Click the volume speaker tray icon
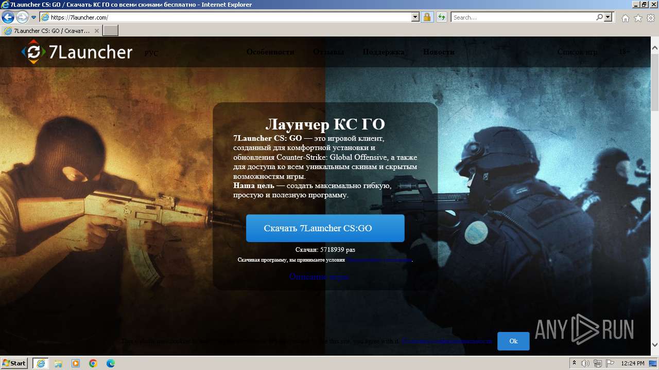 click(585, 363)
